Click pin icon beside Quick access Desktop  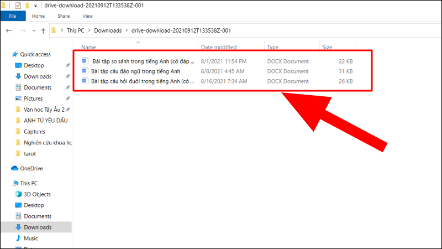point(67,65)
